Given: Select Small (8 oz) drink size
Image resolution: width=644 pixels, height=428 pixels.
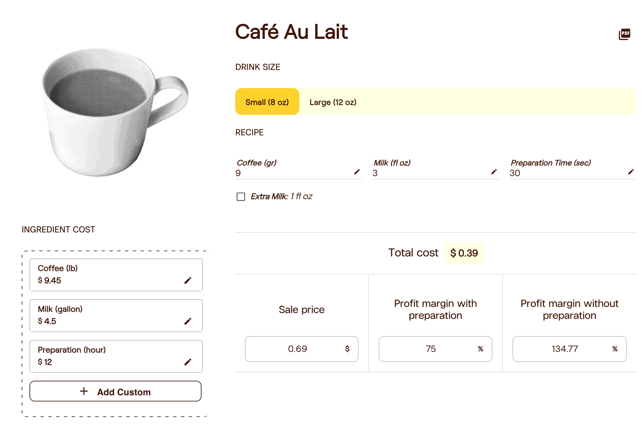Looking at the screenshot, I should [267, 102].
